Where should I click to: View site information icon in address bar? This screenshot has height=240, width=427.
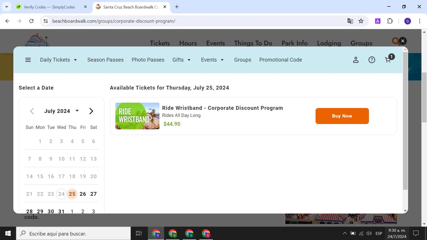pos(46,21)
